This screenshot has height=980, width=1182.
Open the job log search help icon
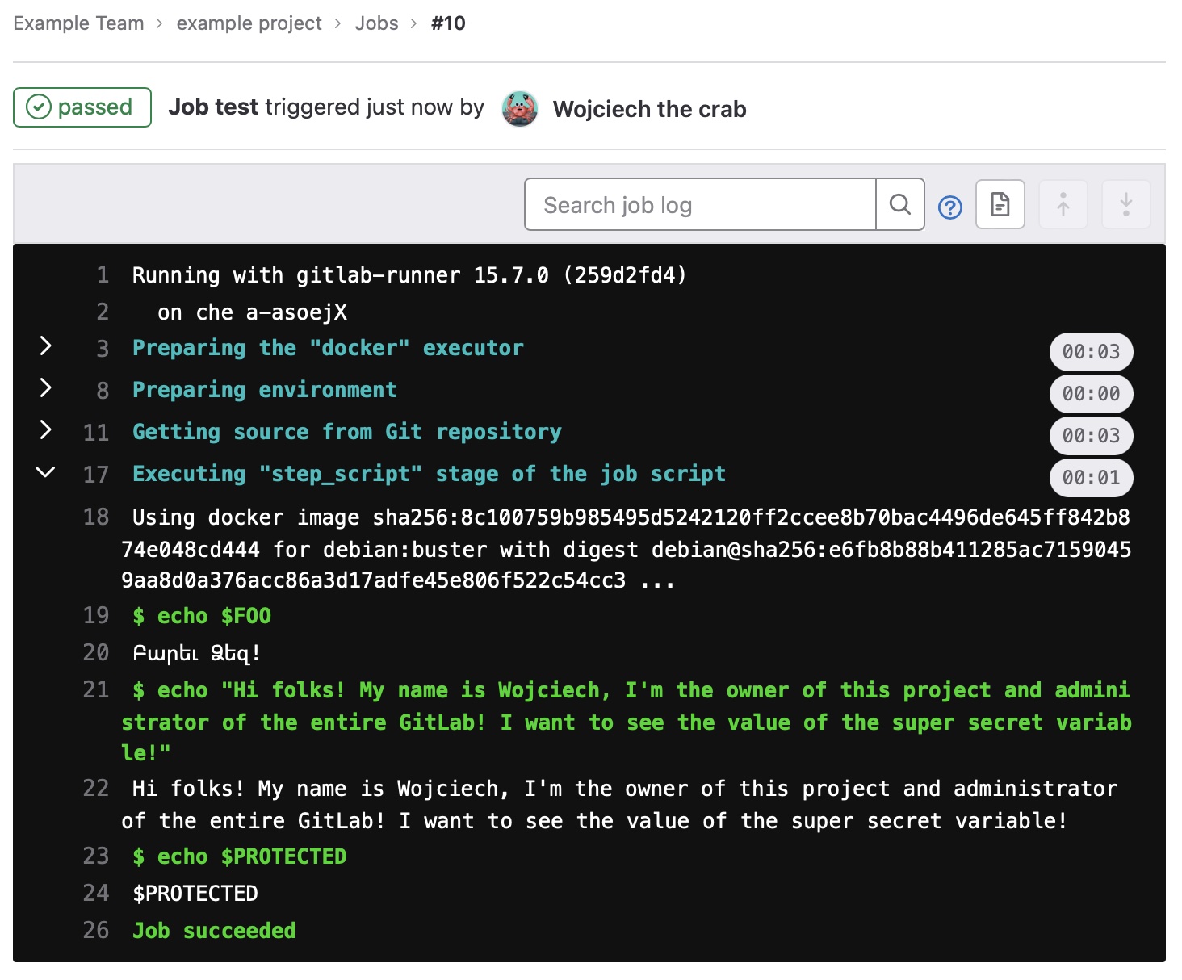coord(950,207)
